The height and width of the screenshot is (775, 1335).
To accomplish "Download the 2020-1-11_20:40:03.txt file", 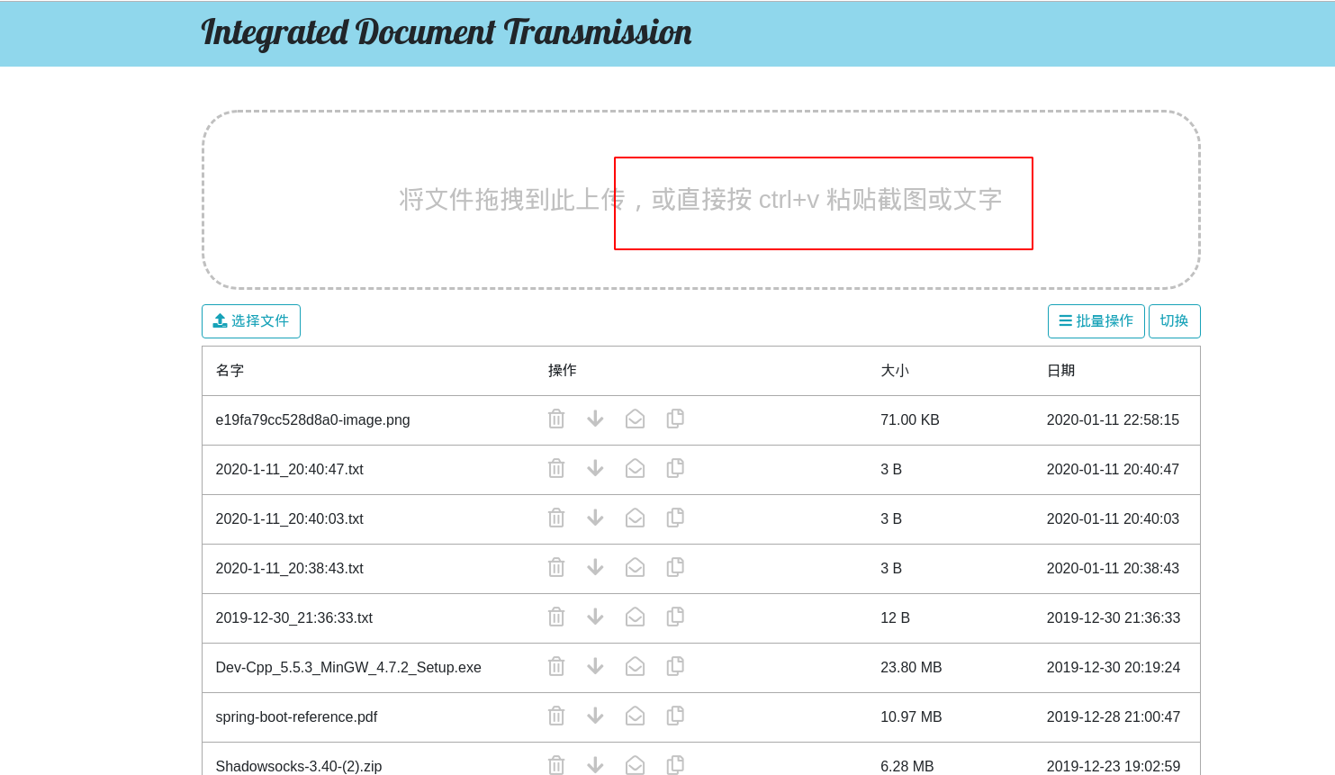I will 595,518.
